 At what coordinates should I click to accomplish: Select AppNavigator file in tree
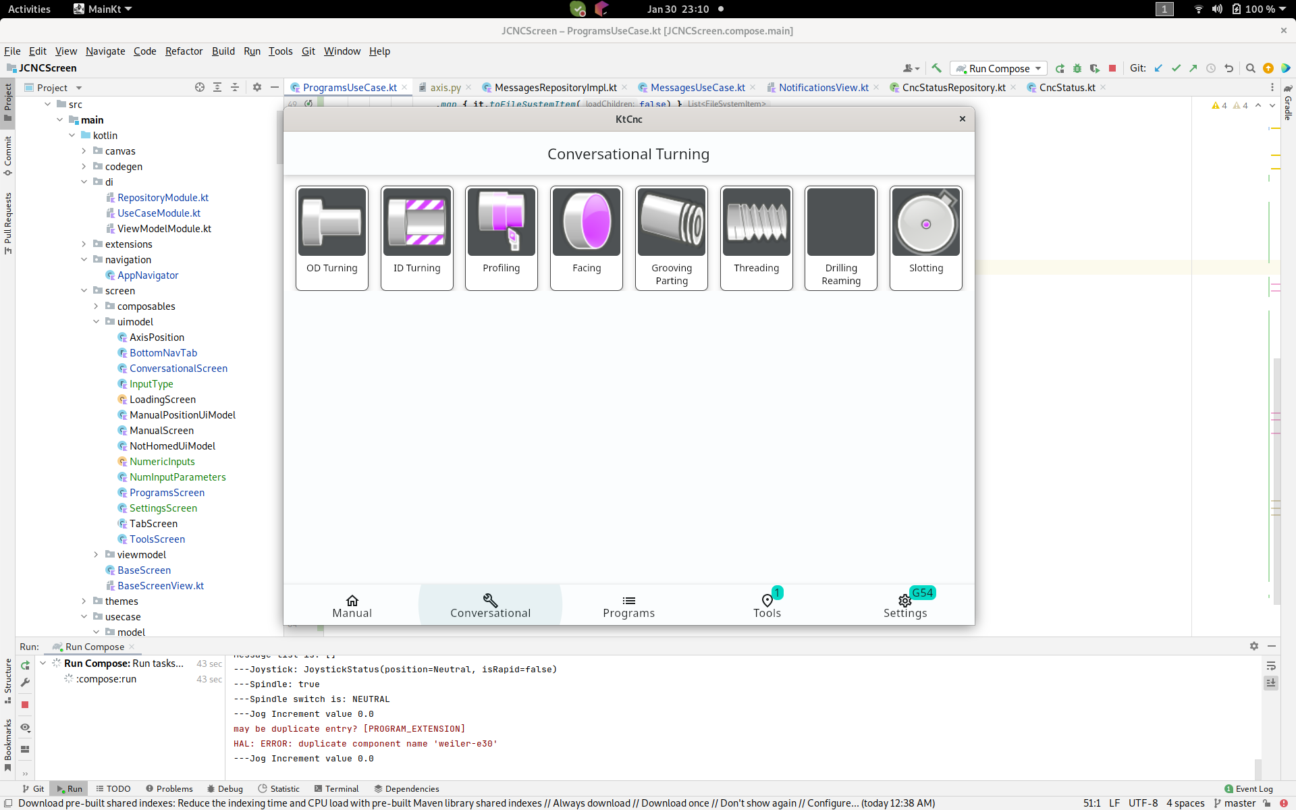point(148,275)
